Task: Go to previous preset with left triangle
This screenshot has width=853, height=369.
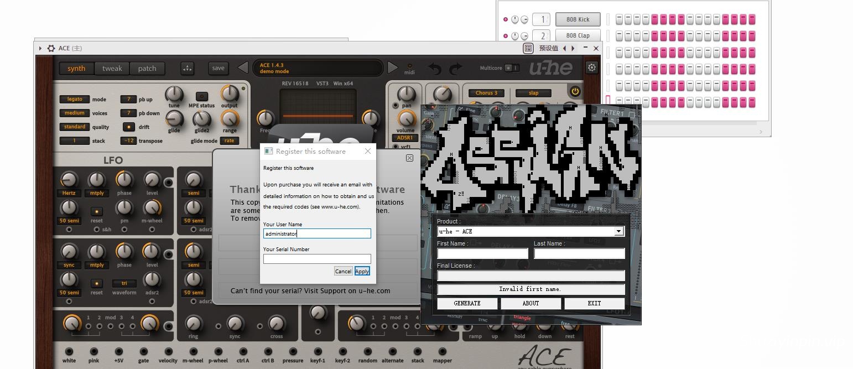Action: pyautogui.click(x=243, y=68)
